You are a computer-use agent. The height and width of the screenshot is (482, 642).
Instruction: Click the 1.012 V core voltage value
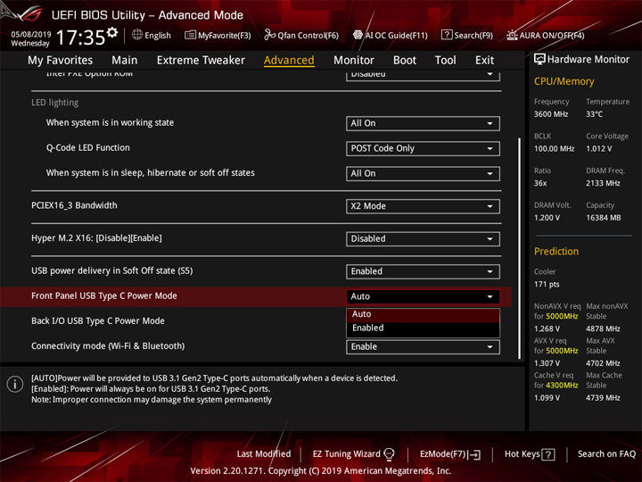pos(598,149)
